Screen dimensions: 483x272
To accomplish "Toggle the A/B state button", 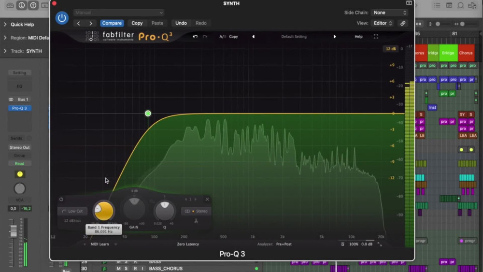I will coord(222,37).
